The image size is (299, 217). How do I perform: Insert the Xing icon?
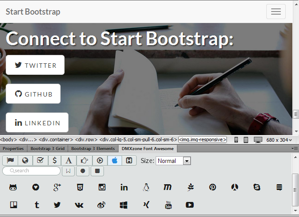point(146,205)
